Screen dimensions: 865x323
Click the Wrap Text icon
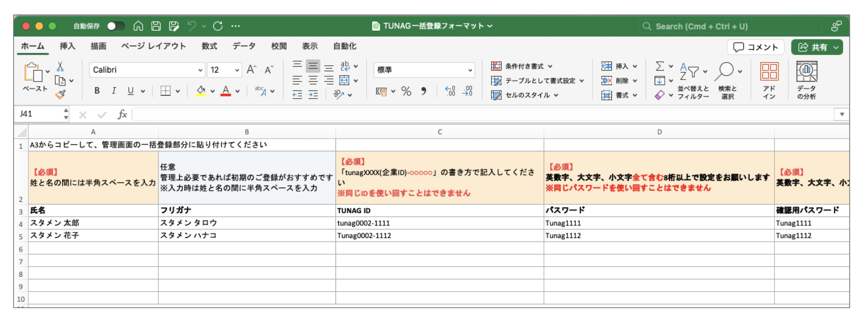coord(345,66)
